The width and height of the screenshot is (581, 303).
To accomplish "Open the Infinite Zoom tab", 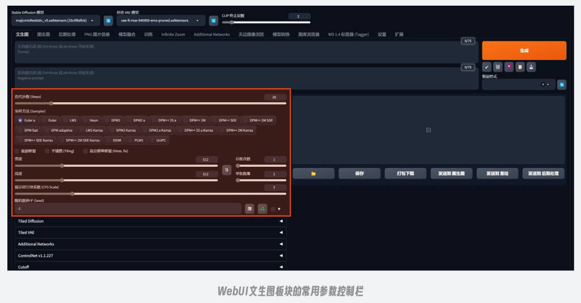I will 173,34.
